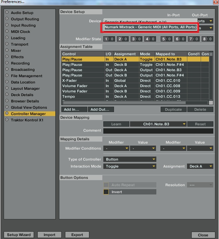Enable the Invert checkbox
Screen dimensions: 219x239
[106, 192]
